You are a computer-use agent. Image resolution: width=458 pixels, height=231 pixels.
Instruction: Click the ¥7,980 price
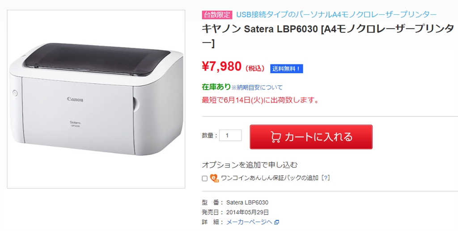pyautogui.click(x=222, y=67)
